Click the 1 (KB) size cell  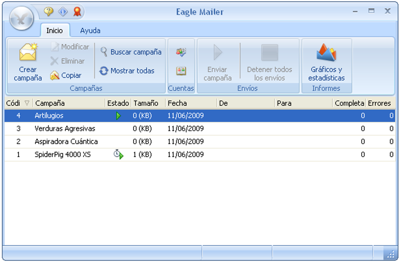coord(142,155)
